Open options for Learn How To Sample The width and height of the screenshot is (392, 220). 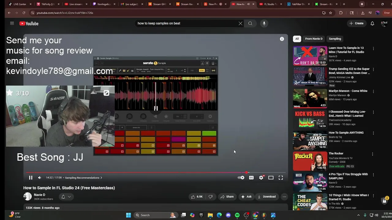point(373,49)
